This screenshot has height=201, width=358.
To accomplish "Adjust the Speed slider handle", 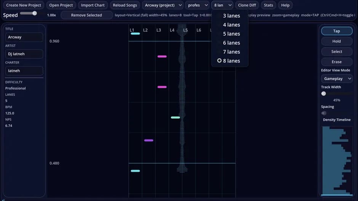I will tap(35, 13).
